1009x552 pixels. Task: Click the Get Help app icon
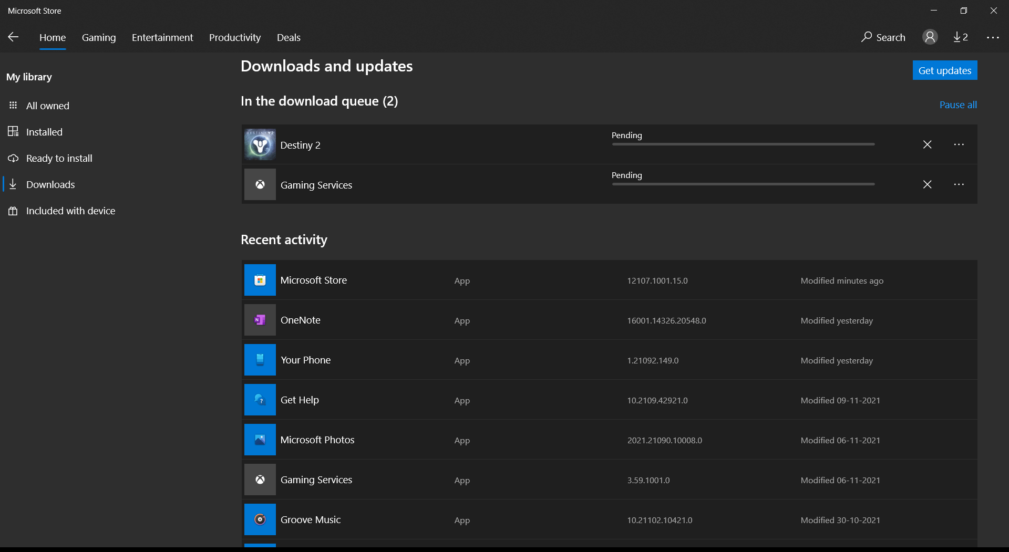point(260,400)
